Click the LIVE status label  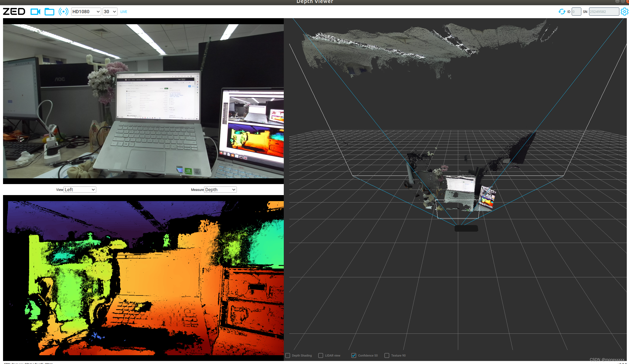point(124,12)
